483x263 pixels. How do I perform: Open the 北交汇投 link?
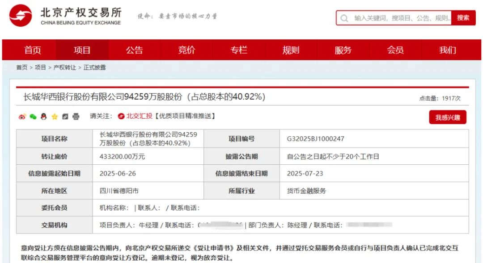click(139, 116)
